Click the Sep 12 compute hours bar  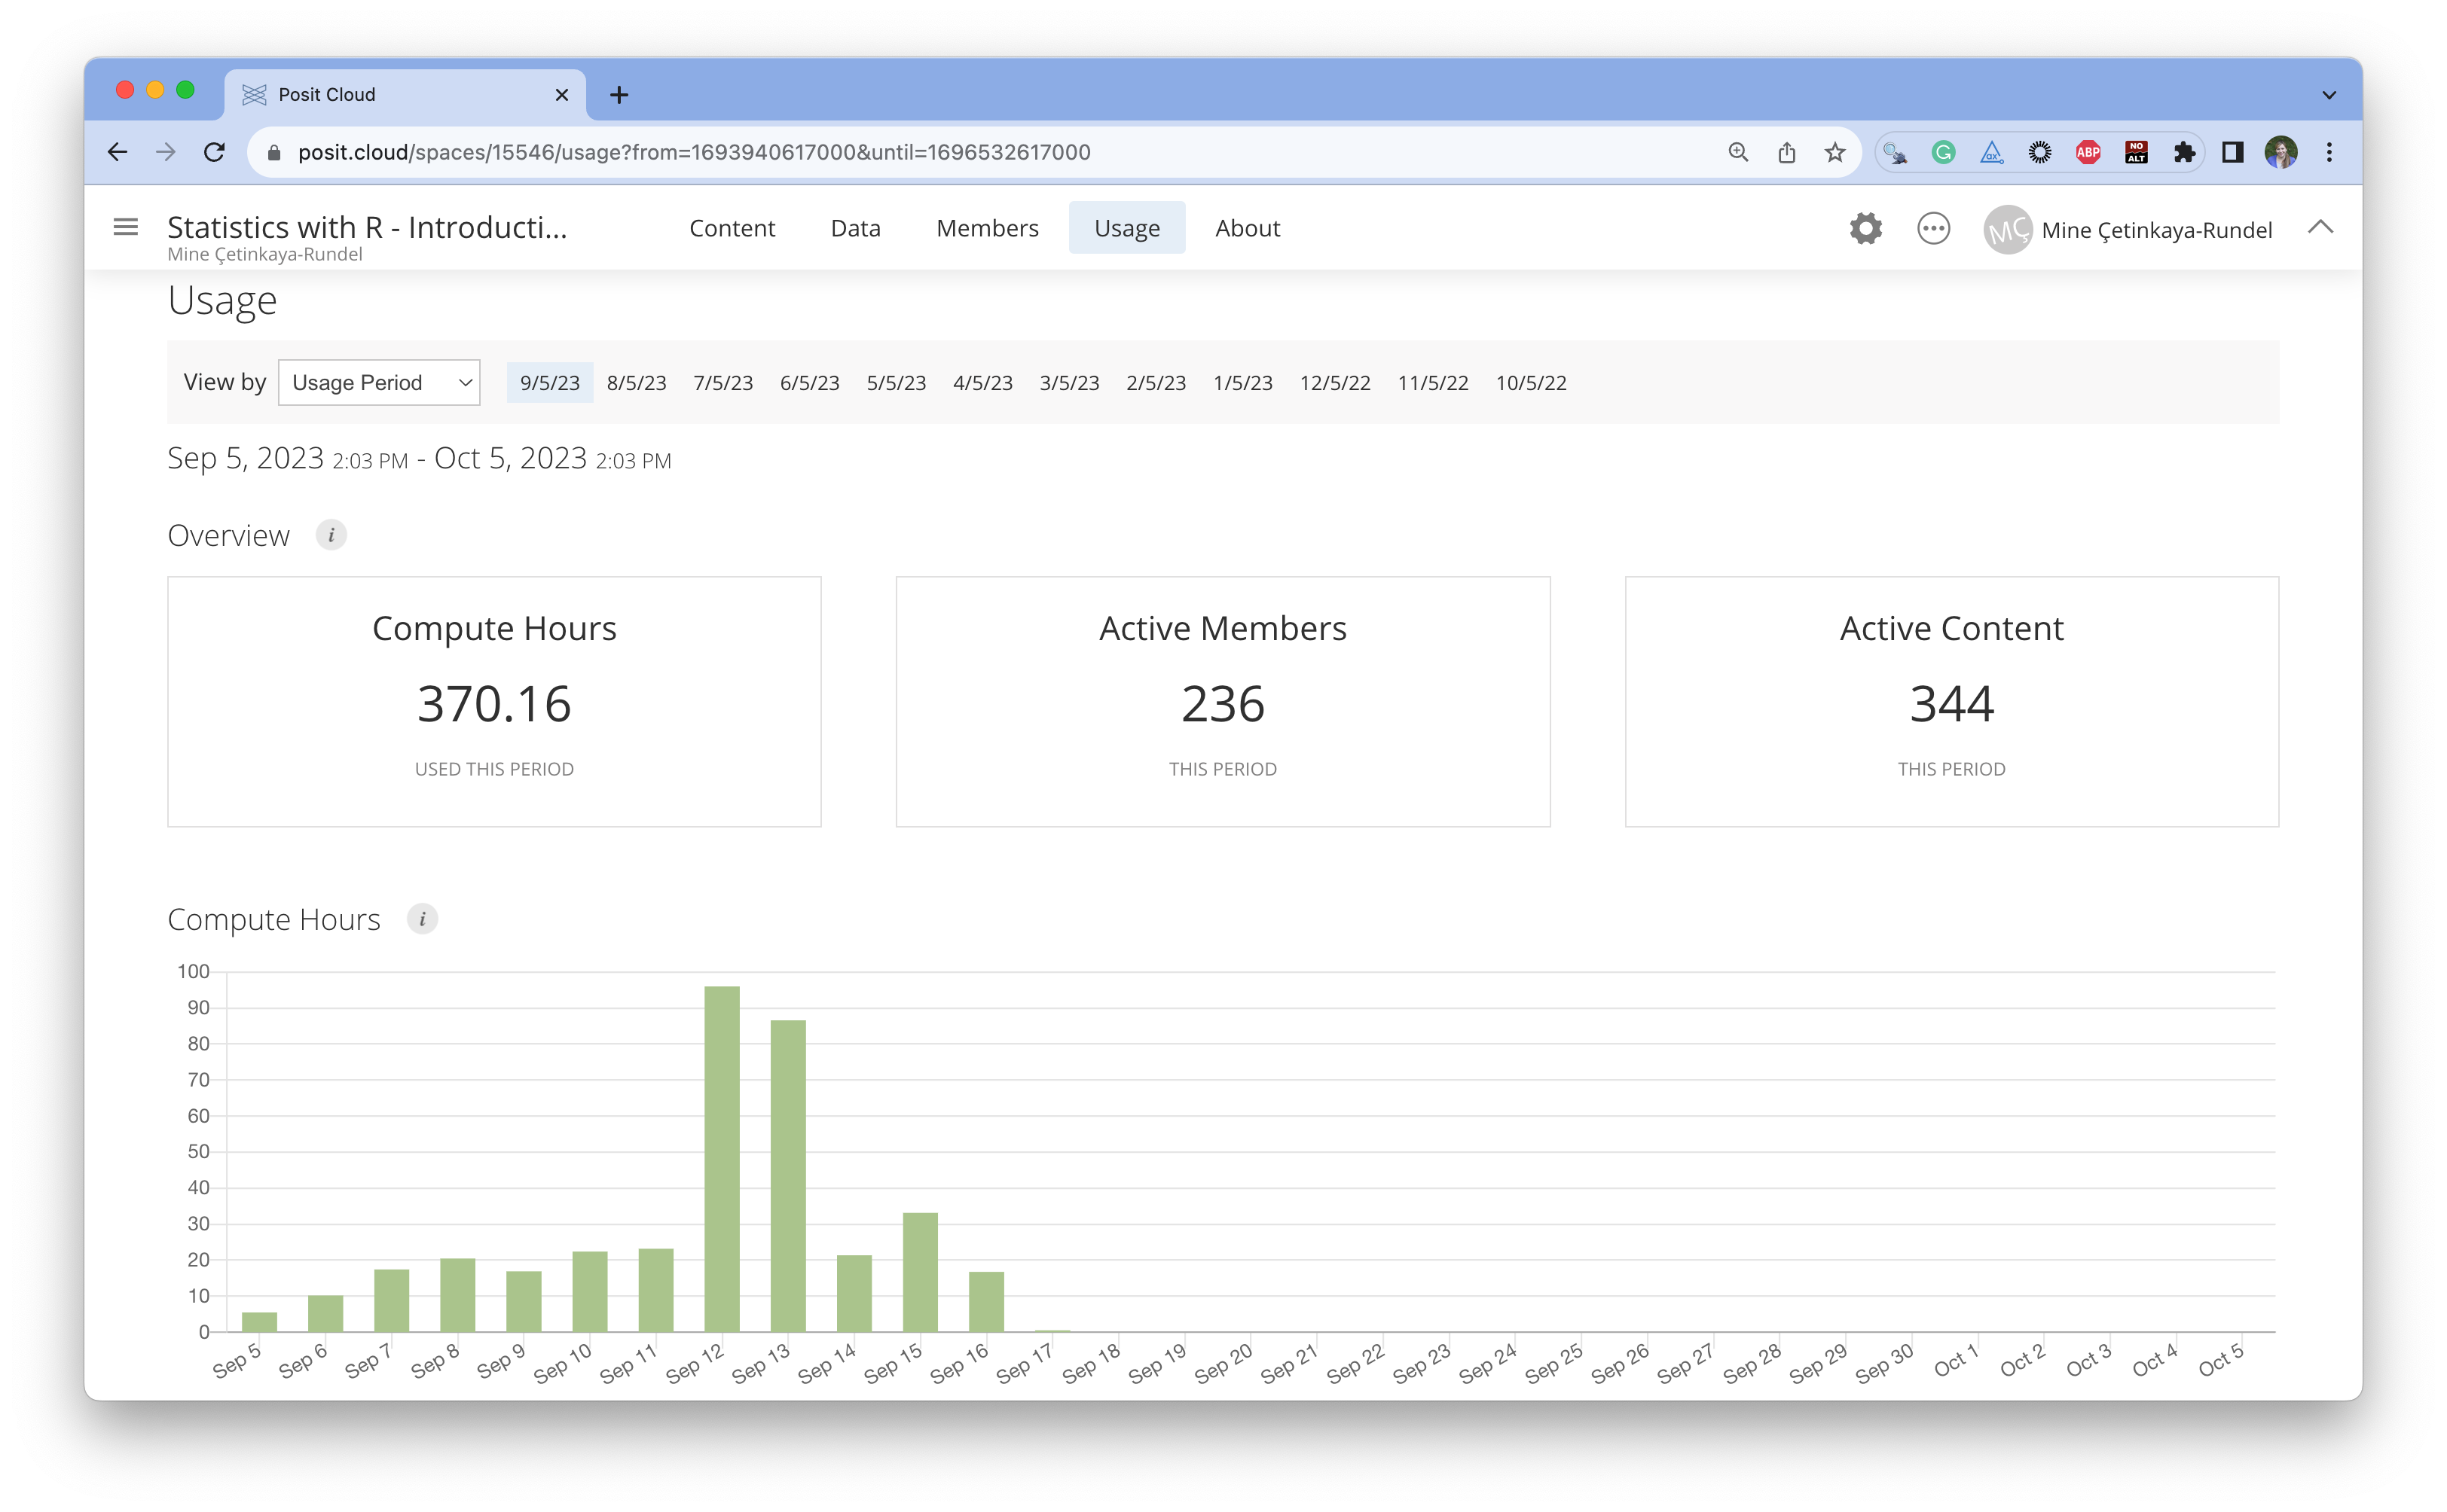[x=721, y=1160]
